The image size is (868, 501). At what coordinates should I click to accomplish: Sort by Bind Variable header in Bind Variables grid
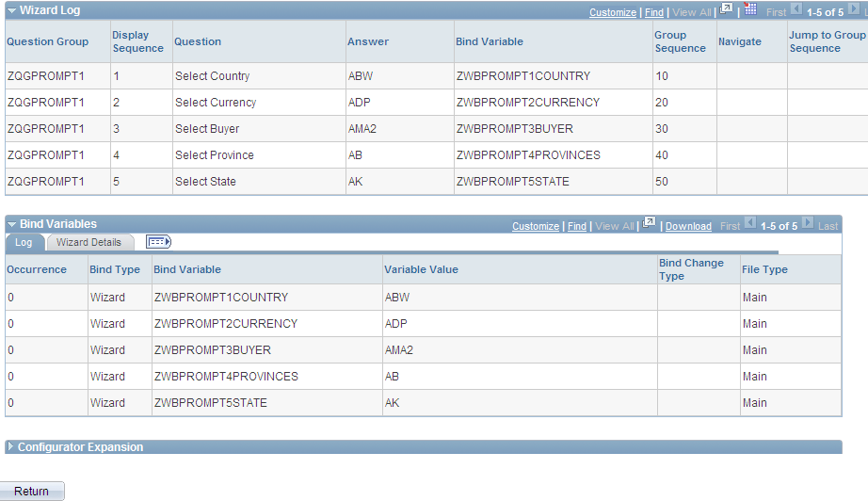click(x=187, y=269)
